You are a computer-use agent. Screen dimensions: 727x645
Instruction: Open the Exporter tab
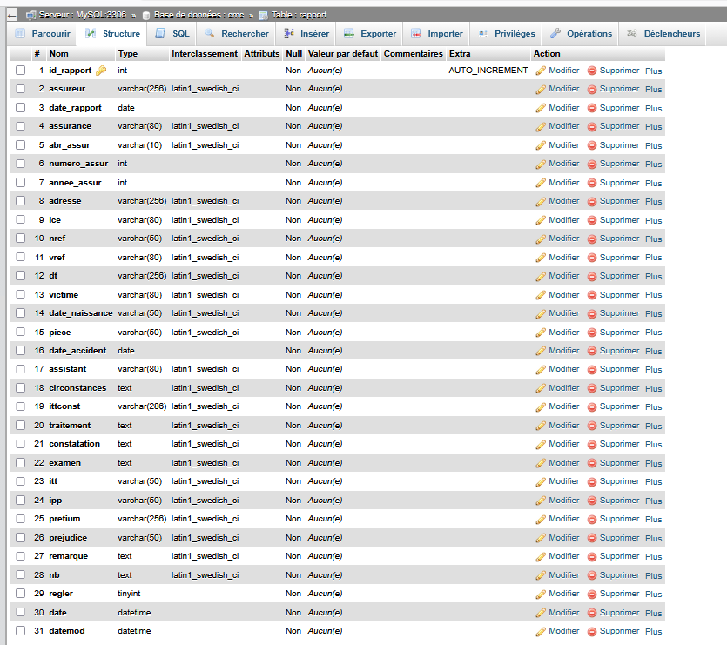coord(370,34)
